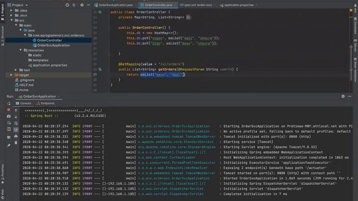The width and height of the screenshot is (358, 201).
Task: Pin the Run tab with the pin icon
Action: pos(9,145)
